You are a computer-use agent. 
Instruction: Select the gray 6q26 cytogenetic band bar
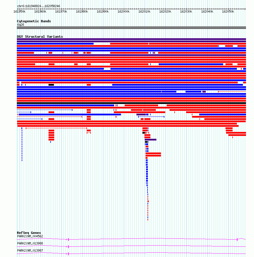(131, 28)
